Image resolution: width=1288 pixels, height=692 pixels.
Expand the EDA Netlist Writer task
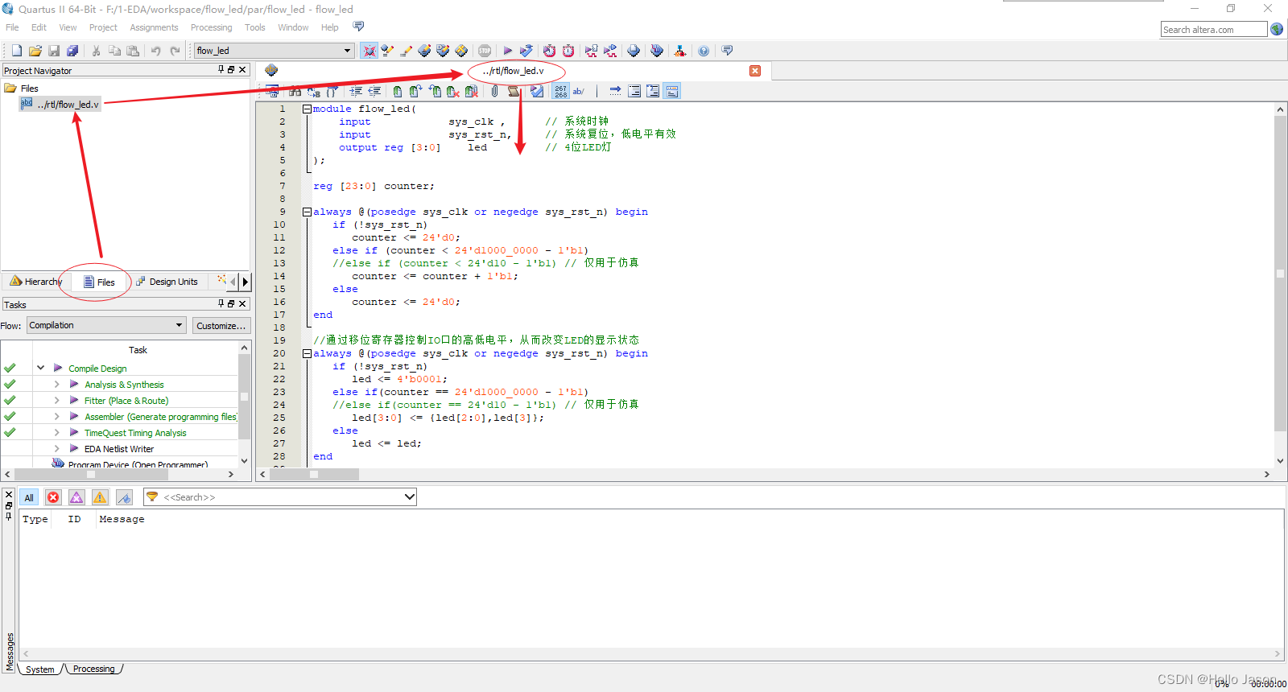(x=56, y=448)
